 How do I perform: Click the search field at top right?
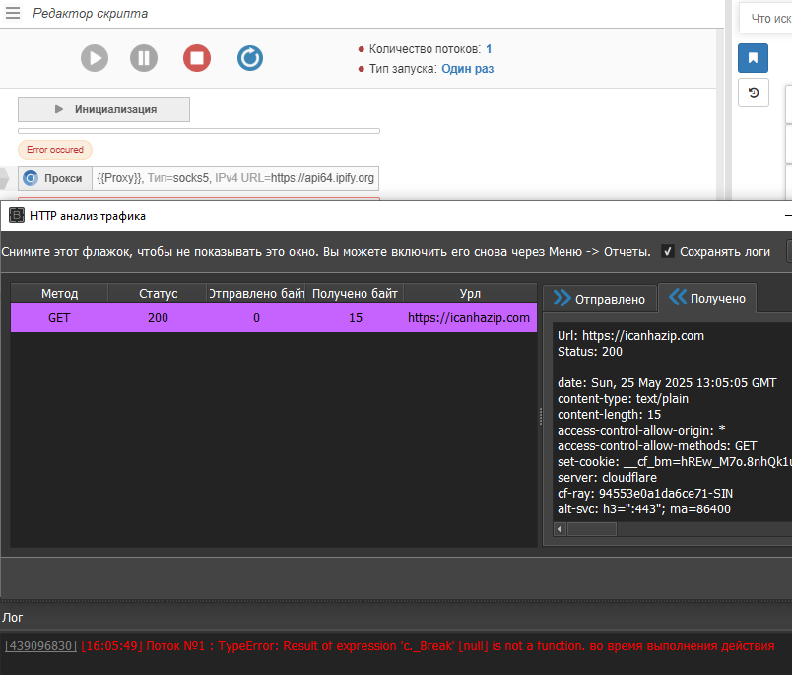click(768, 18)
